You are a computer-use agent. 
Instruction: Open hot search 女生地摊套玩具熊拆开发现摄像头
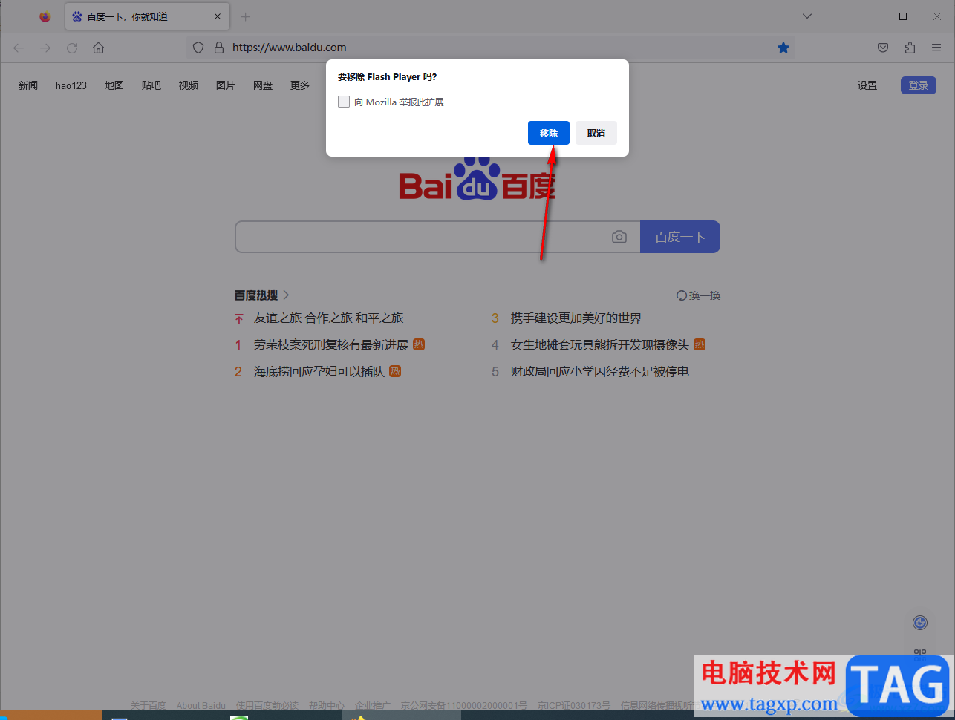pos(600,344)
